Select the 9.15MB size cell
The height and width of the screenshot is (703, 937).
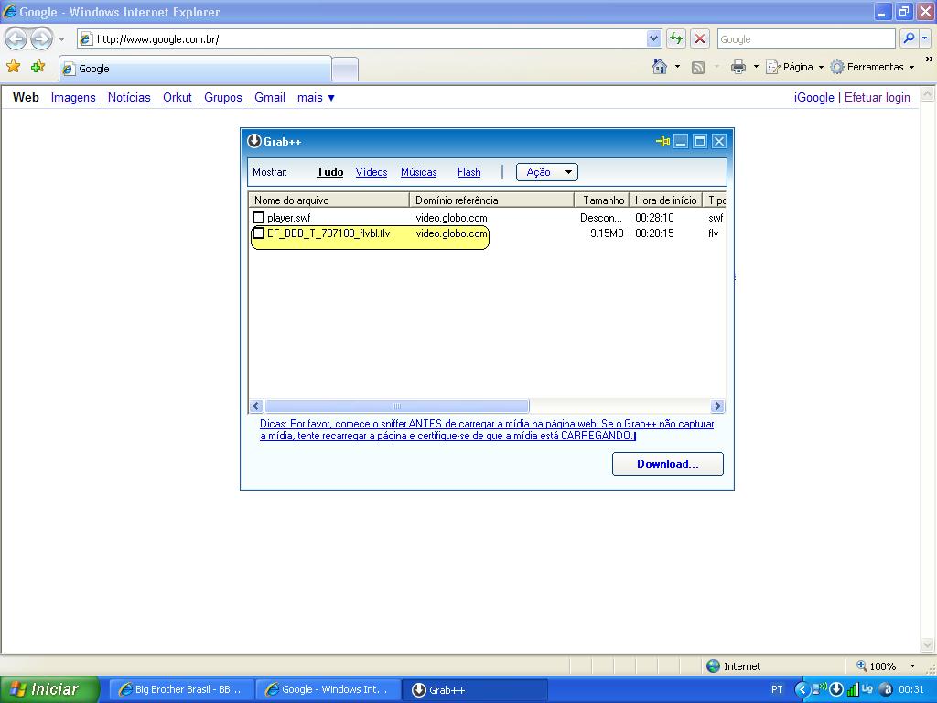607,233
